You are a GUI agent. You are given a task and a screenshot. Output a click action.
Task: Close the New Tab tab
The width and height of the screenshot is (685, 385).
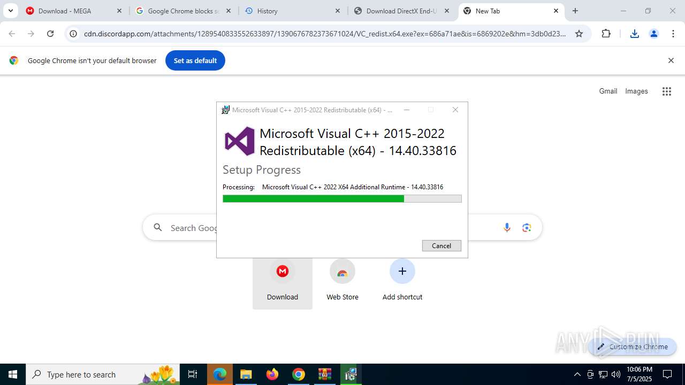click(x=556, y=11)
